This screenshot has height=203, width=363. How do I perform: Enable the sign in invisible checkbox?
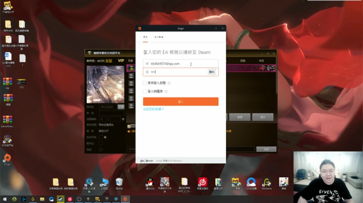[x=145, y=91]
